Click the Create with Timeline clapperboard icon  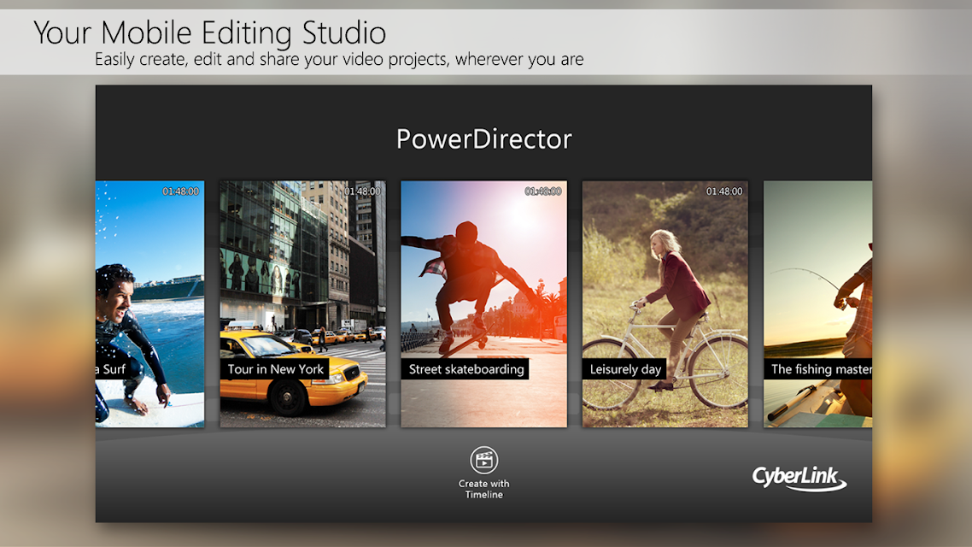tap(483, 461)
